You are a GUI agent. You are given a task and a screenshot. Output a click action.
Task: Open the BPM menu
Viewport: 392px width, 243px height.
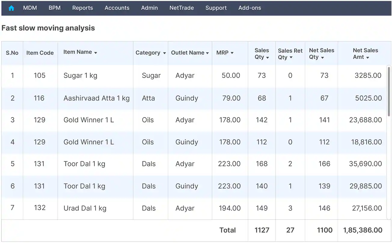pos(54,8)
